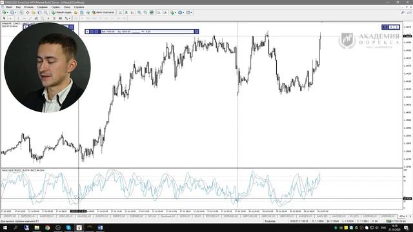Image resolution: width=413 pixels, height=232 pixels.
Task: Select the horizontal line drawing tool
Action: [25, 18]
